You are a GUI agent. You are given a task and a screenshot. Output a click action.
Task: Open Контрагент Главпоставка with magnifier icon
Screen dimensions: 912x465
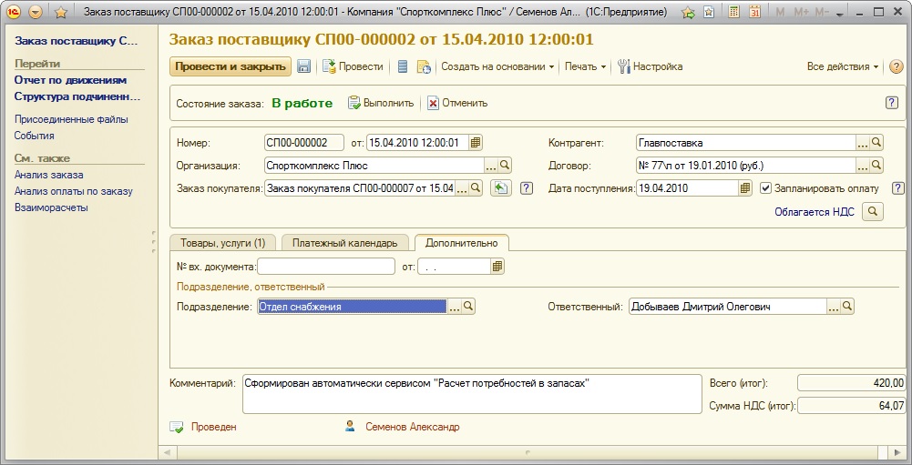point(876,142)
